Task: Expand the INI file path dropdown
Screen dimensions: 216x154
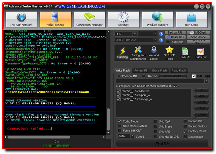Action: [x=206, y=81]
